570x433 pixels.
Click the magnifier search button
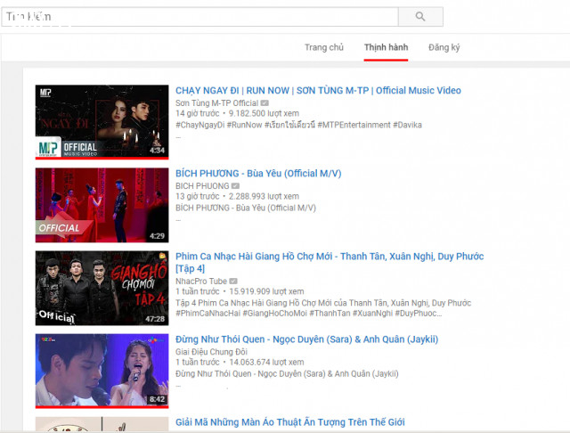(420, 17)
